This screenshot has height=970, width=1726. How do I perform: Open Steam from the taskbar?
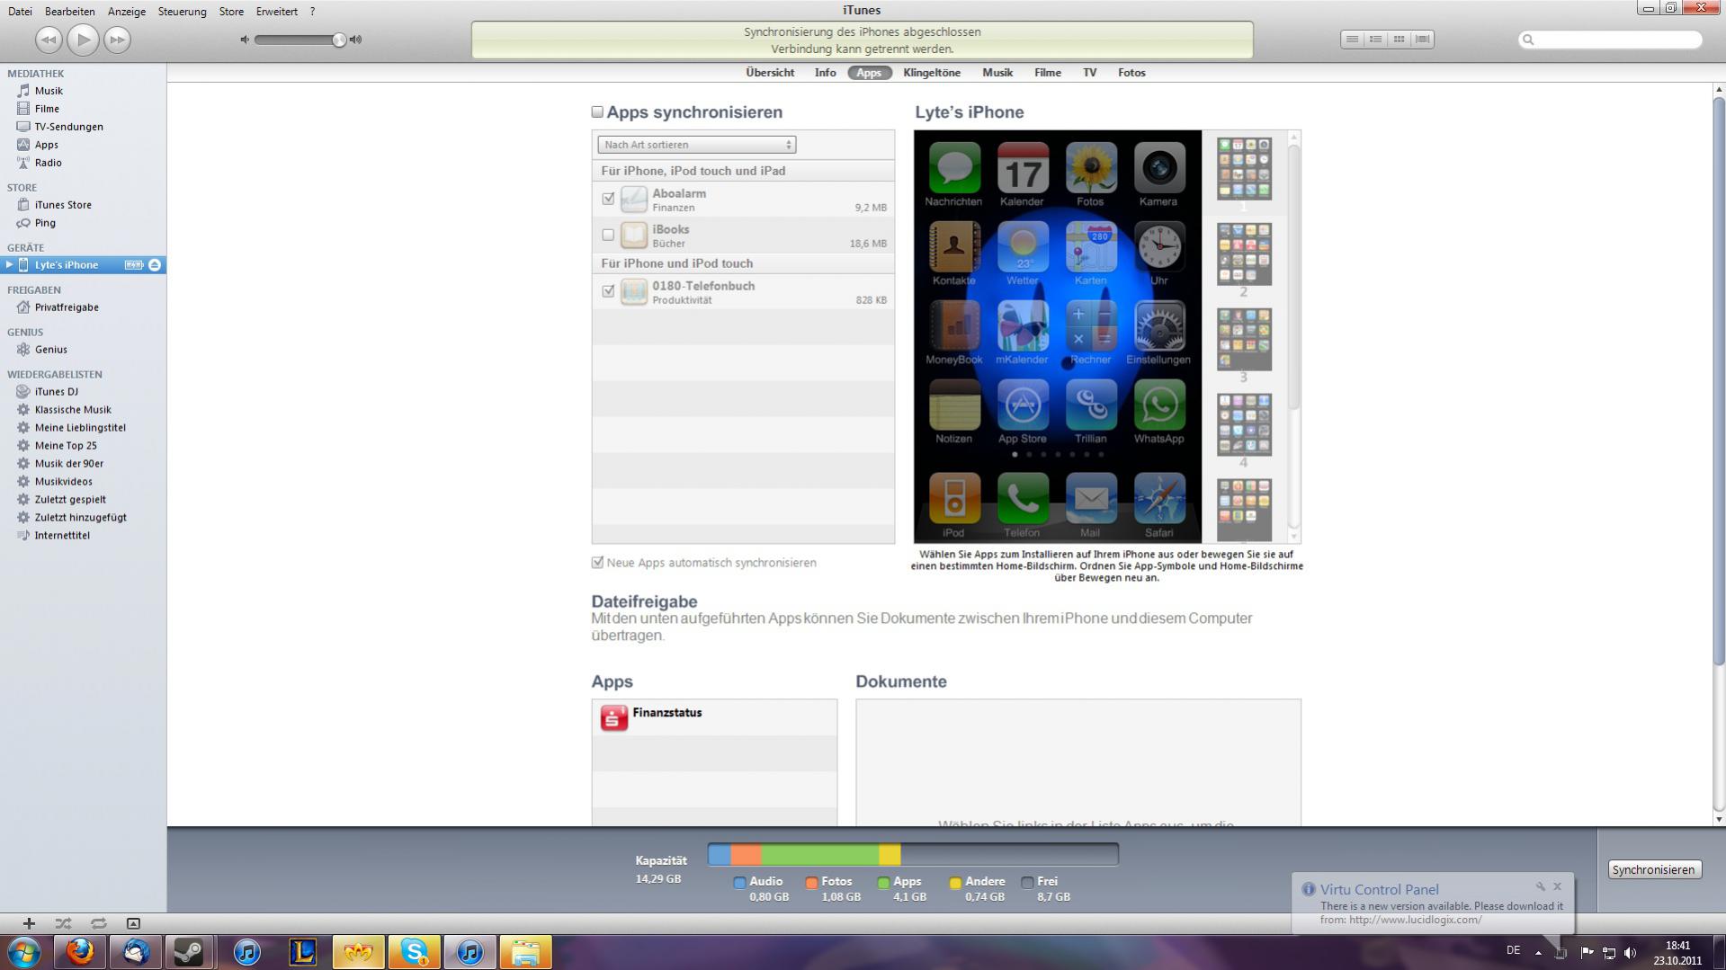click(189, 952)
